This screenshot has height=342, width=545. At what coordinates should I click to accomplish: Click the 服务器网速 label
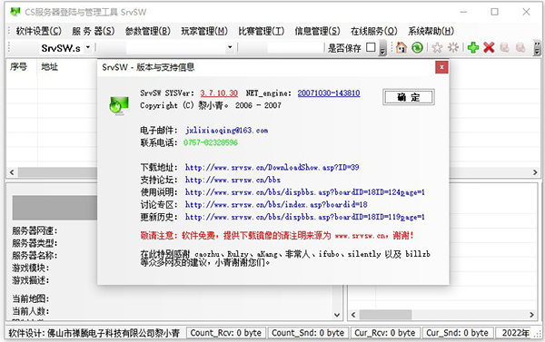35,231
